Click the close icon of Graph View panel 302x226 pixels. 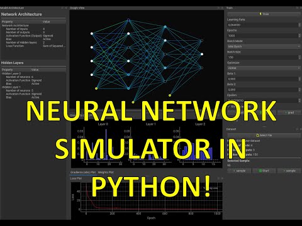[x=222, y=8]
